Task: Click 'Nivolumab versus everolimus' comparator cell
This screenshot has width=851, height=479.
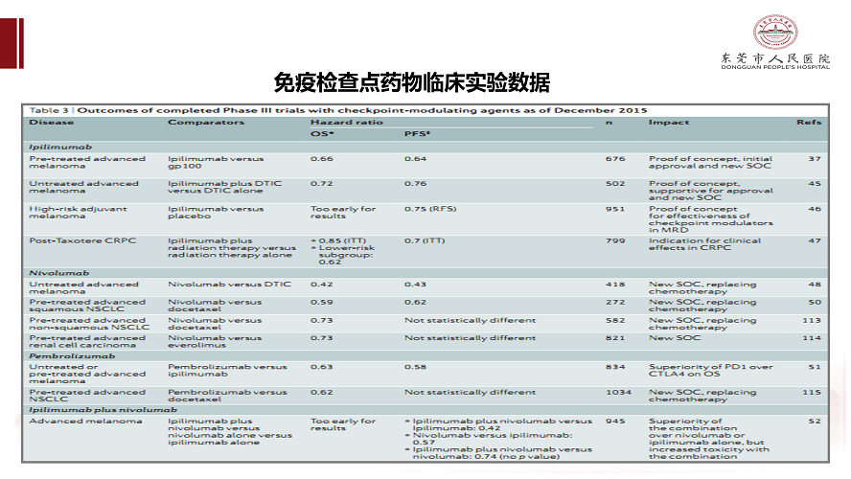Action: pos(215,341)
